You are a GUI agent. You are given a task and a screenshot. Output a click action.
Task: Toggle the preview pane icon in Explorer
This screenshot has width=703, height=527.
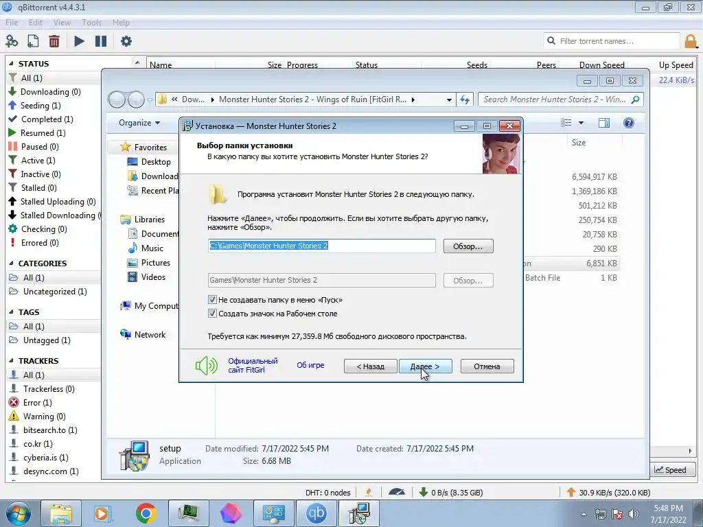click(x=604, y=123)
